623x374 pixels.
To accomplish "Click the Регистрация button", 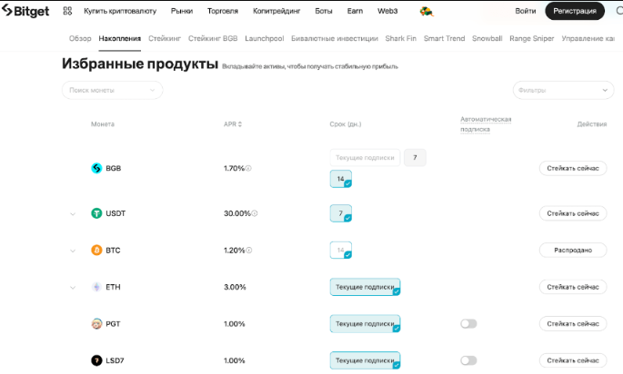I will point(575,11).
